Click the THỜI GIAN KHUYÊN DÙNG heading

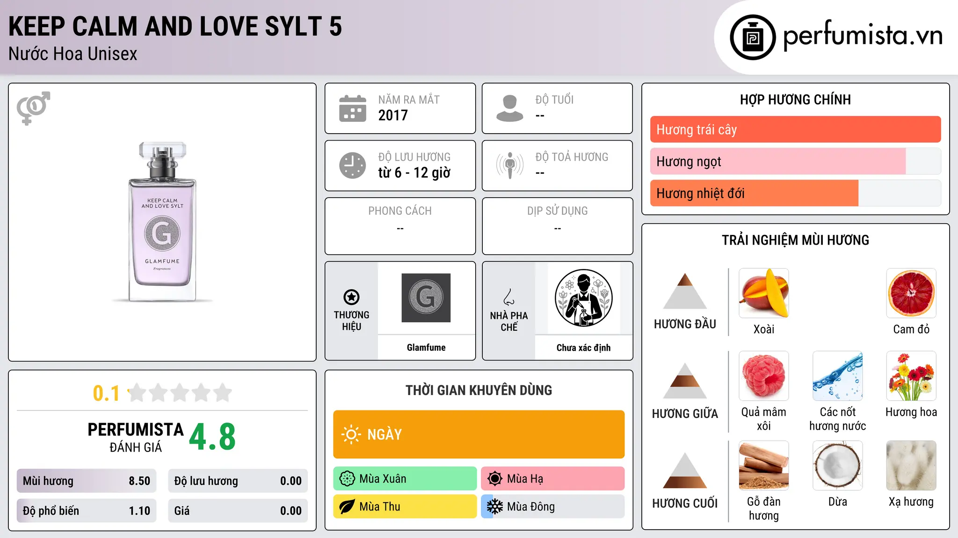(x=479, y=390)
